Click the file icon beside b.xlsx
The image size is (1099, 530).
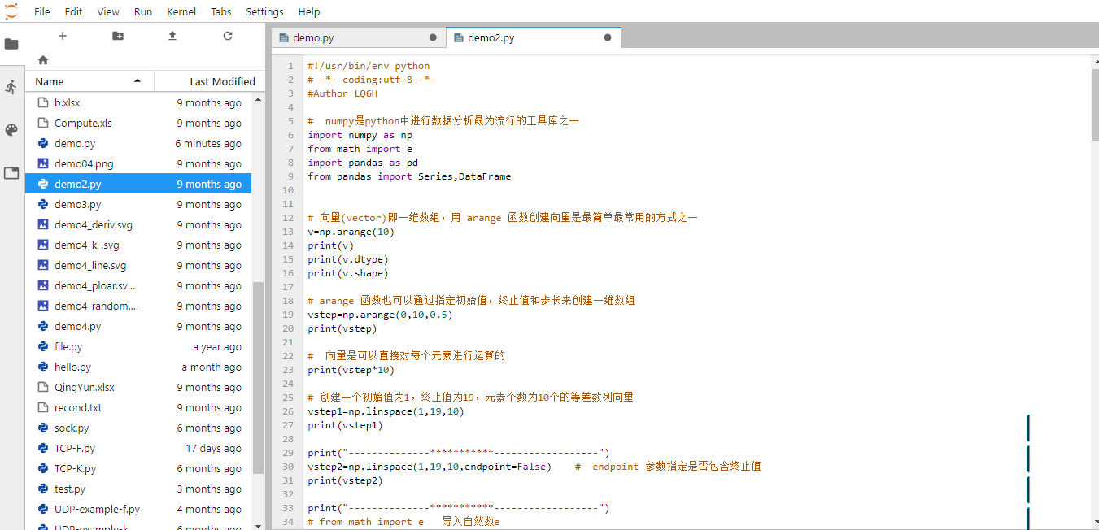(43, 102)
